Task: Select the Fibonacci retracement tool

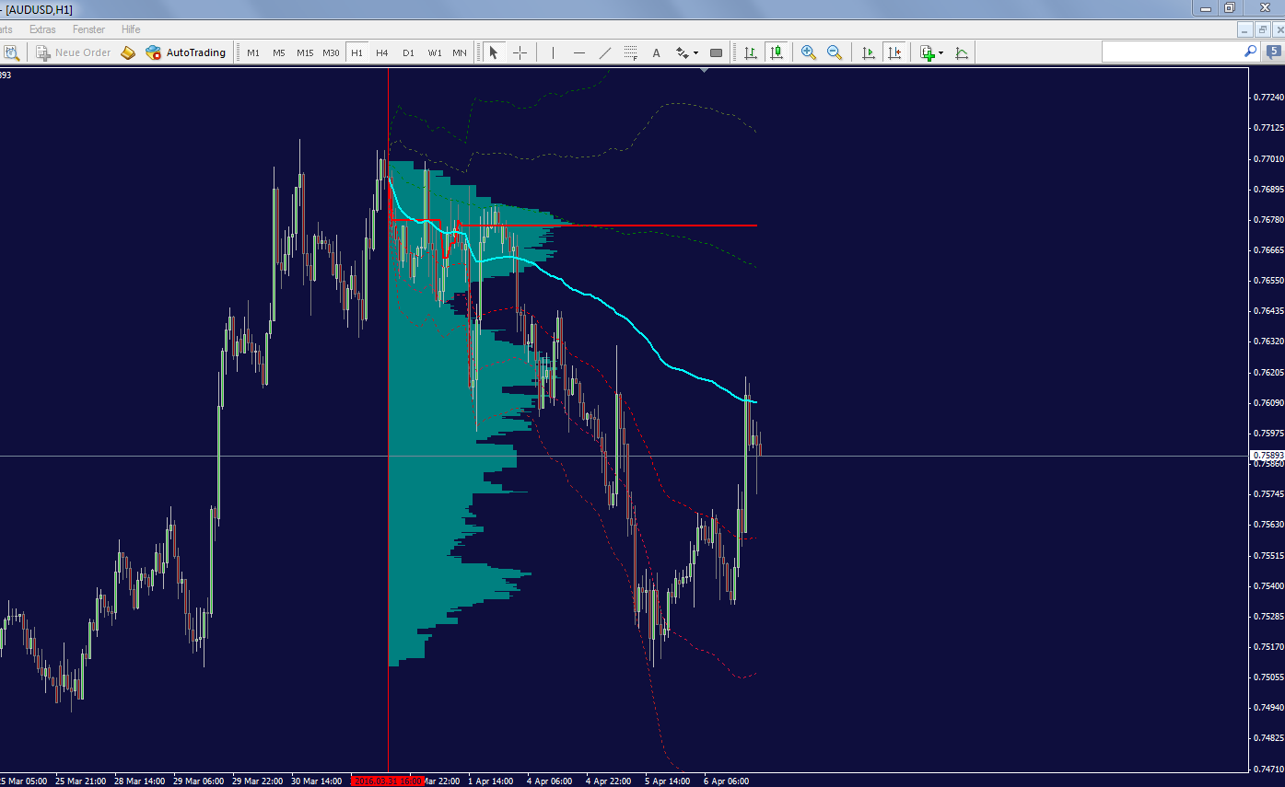Action: 631,52
